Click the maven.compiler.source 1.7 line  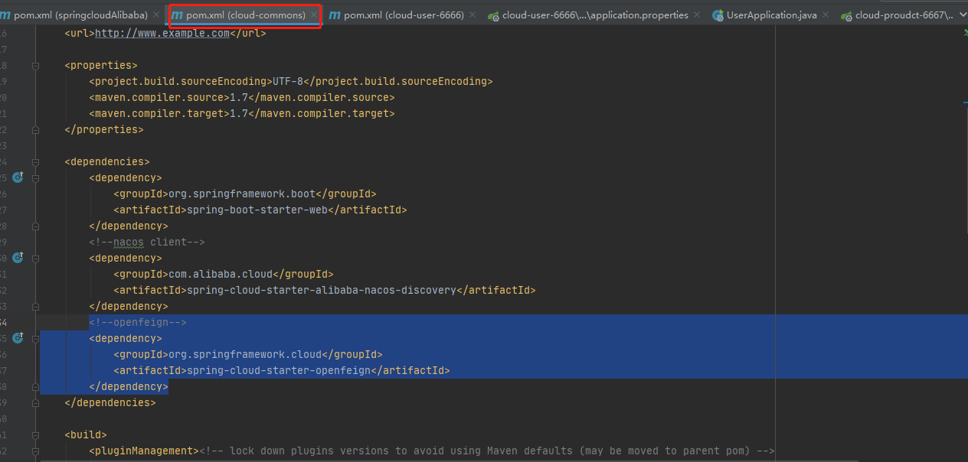(242, 97)
